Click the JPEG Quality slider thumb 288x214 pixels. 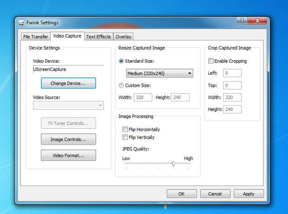click(173, 164)
